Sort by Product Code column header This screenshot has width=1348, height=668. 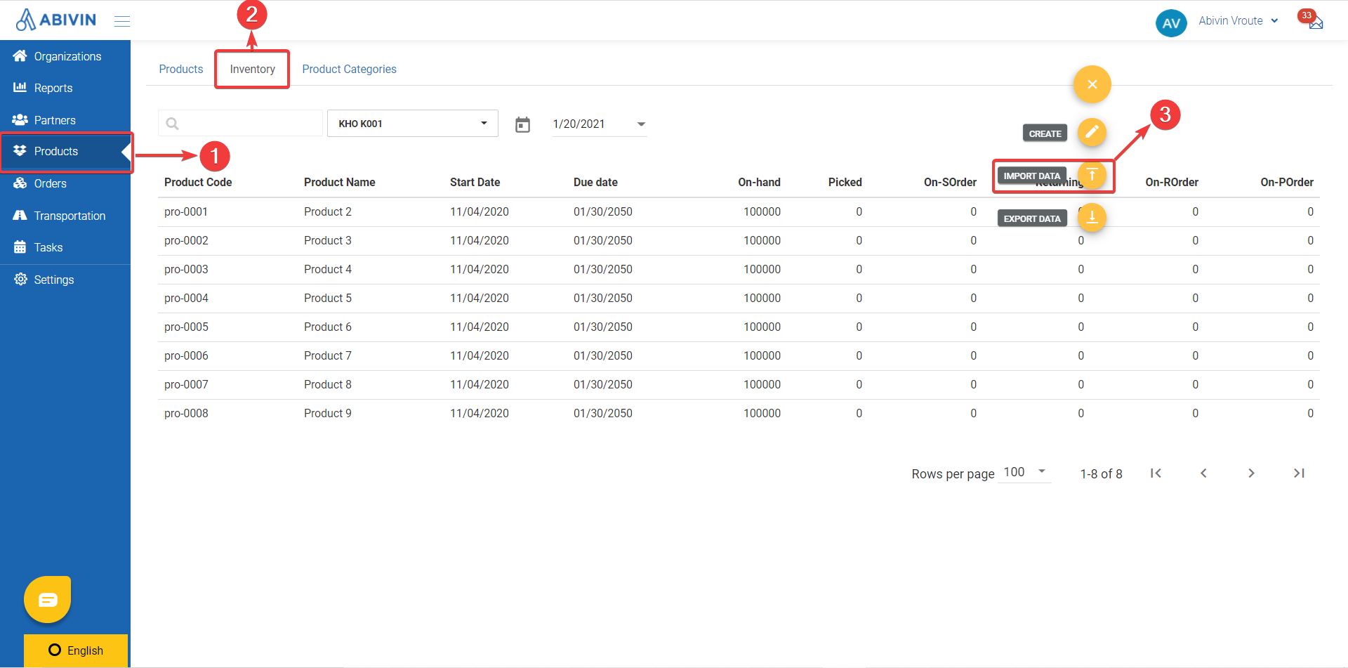(x=198, y=182)
